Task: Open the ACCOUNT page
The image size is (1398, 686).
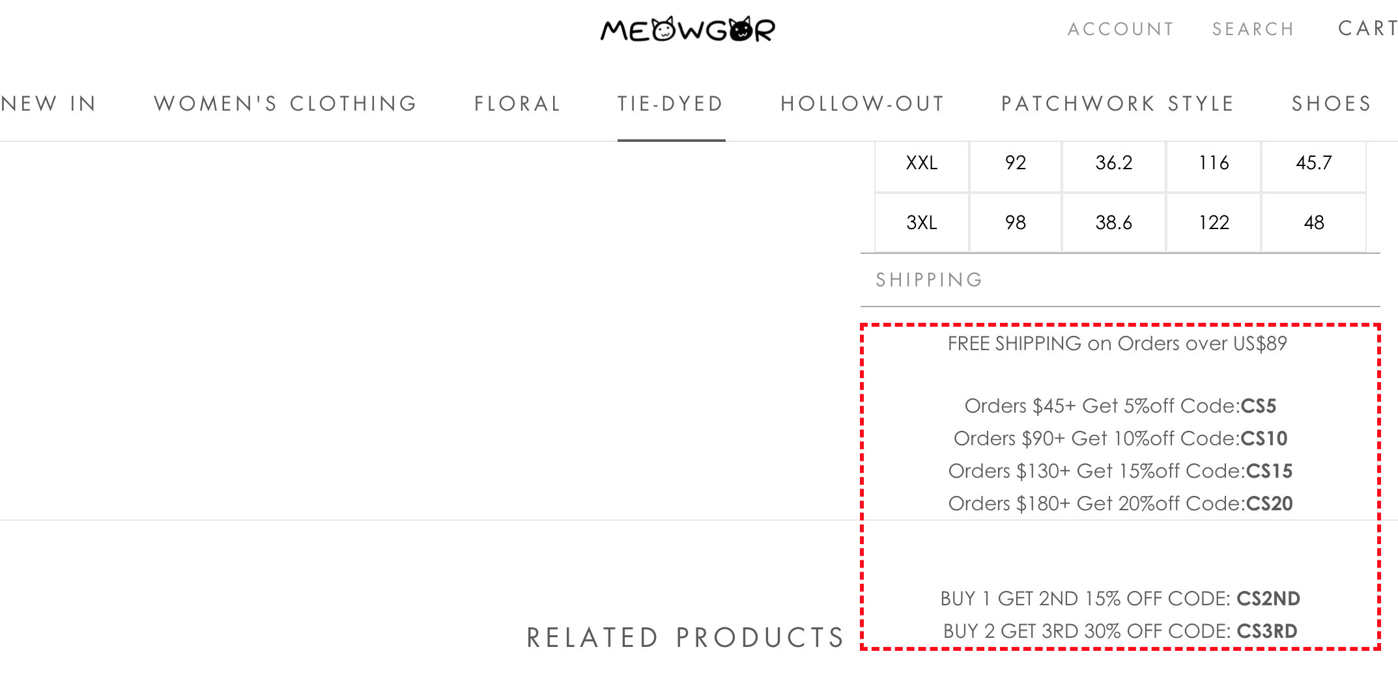Action: (1120, 29)
